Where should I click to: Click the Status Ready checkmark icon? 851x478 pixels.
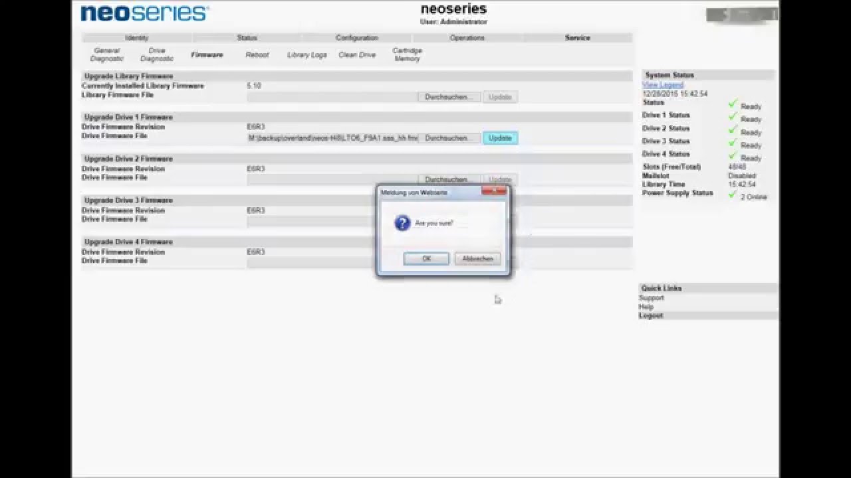(733, 104)
